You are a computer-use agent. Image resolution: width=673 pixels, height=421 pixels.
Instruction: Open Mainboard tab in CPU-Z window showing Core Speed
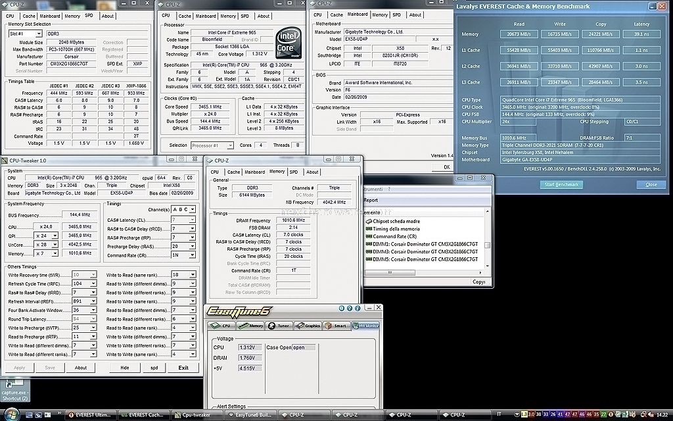(x=206, y=16)
